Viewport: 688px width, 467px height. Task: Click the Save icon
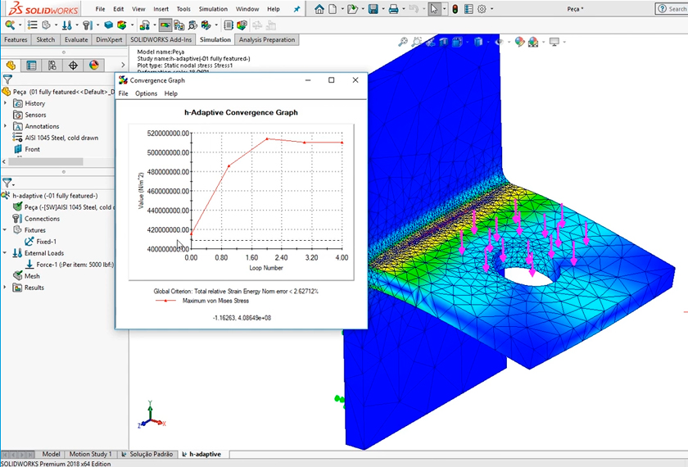373,9
